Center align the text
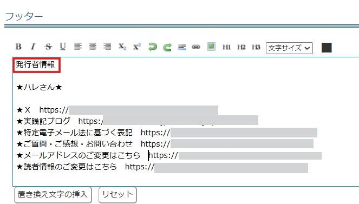Screen dimensions: 359x204 (x=93, y=47)
